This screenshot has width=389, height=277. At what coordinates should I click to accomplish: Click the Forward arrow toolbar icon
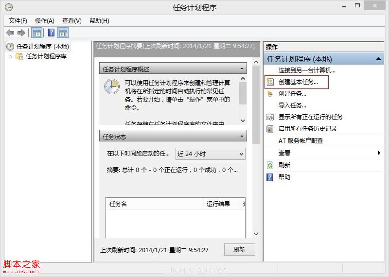[21, 33]
